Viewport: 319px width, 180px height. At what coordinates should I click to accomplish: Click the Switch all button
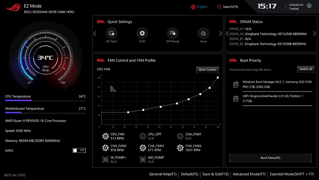[x=306, y=69]
